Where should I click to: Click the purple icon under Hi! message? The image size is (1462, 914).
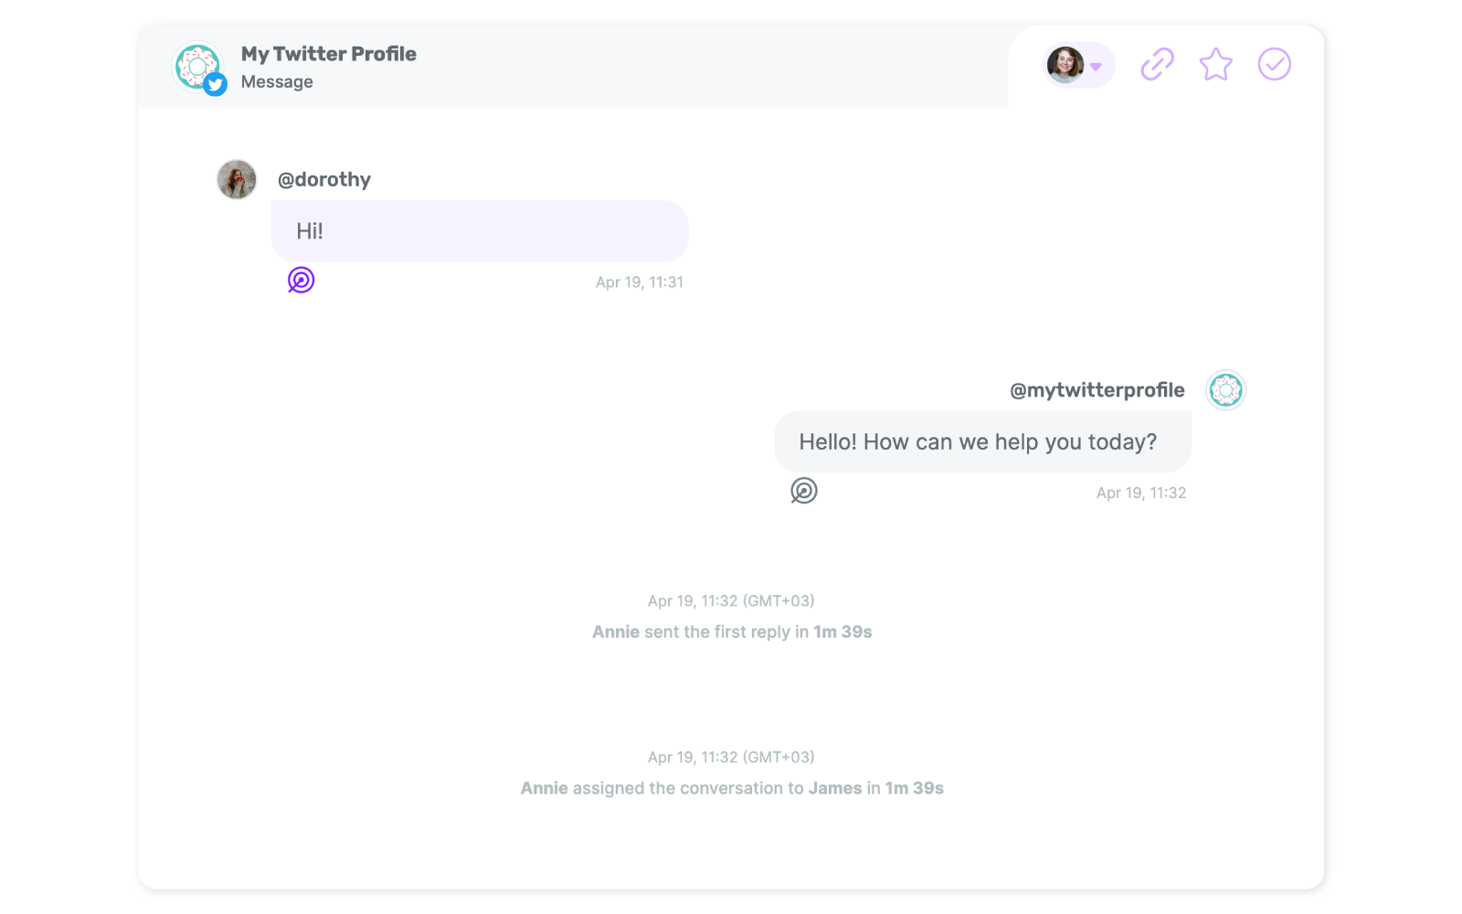tap(301, 280)
